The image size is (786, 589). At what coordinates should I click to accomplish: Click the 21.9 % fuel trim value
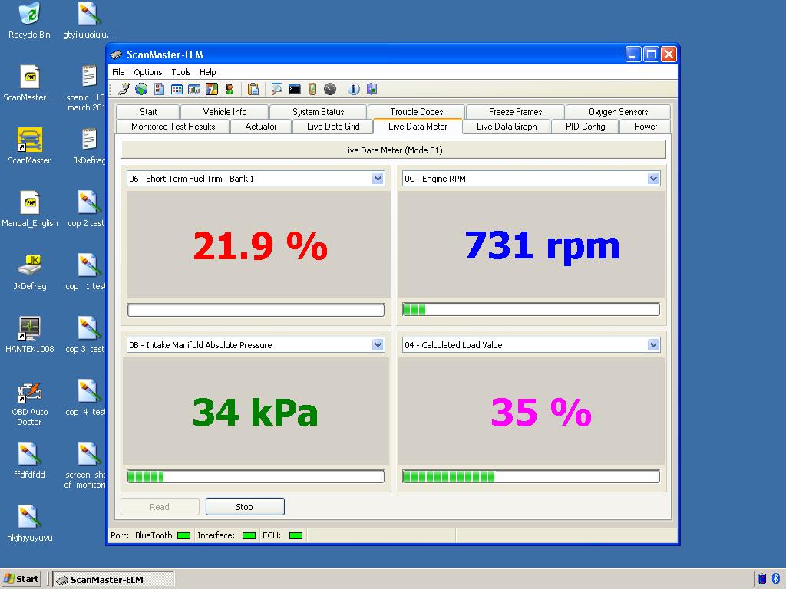(x=260, y=245)
